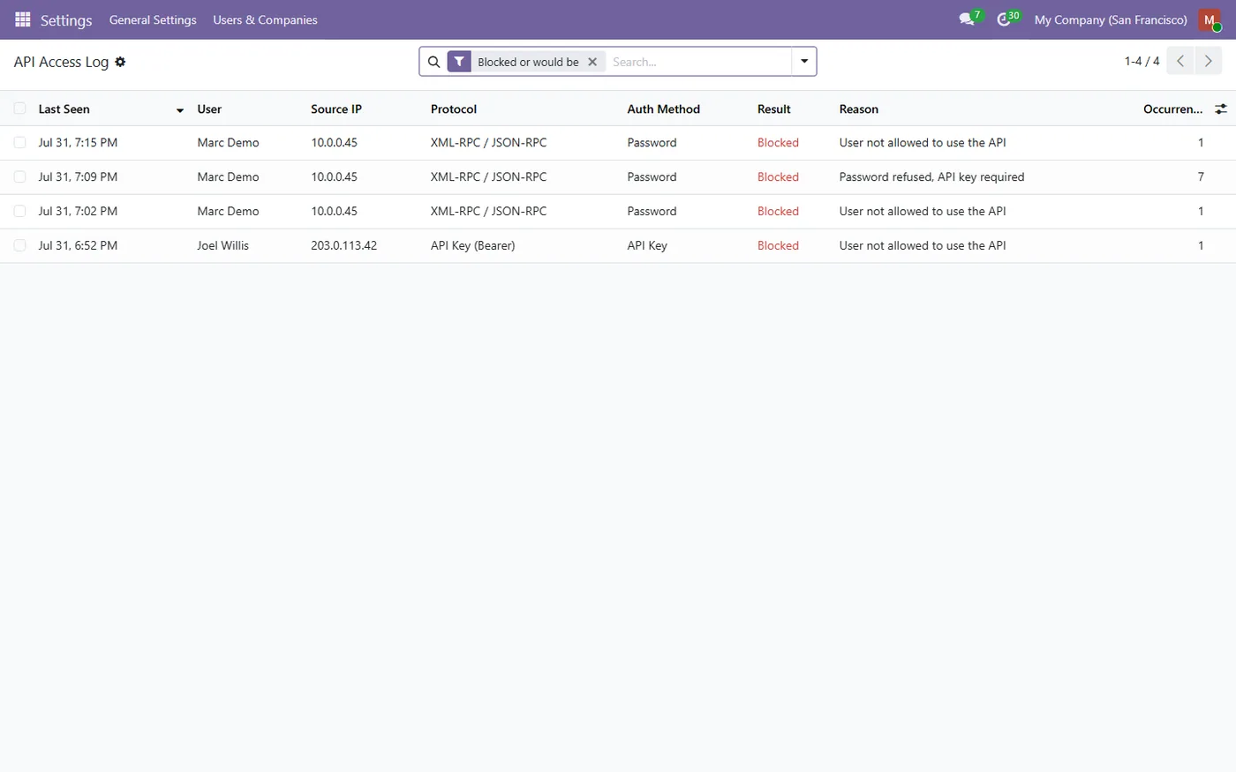Image resolution: width=1236 pixels, height=772 pixels.
Task: Click the 203.0.113.42 source IP cell
Action: tap(343, 245)
